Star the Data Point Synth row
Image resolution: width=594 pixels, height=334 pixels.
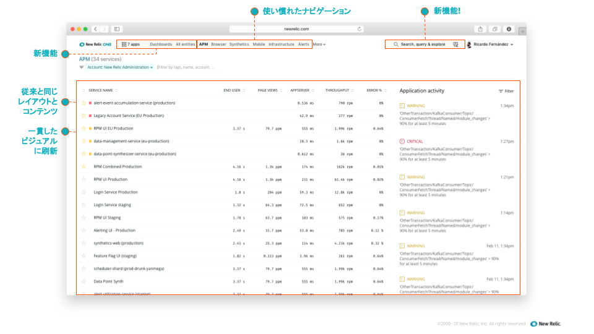pos(84,281)
